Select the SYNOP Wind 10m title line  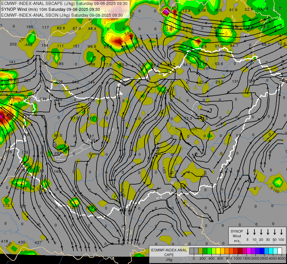click(x=50, y=9)
